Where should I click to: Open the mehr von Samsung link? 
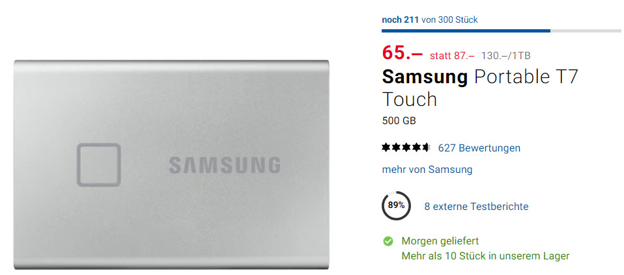pos(427,170)
